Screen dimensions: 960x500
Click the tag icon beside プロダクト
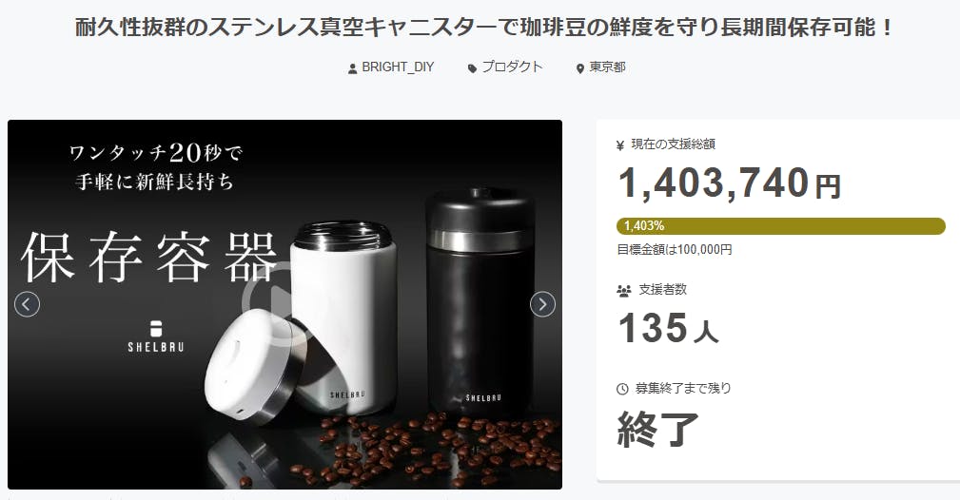[472, 68]
